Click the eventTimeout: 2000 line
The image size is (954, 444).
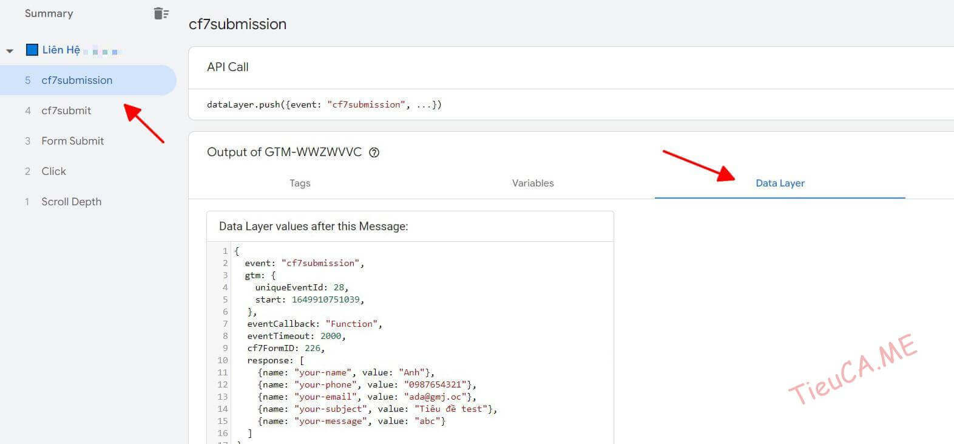click(296, 336)
